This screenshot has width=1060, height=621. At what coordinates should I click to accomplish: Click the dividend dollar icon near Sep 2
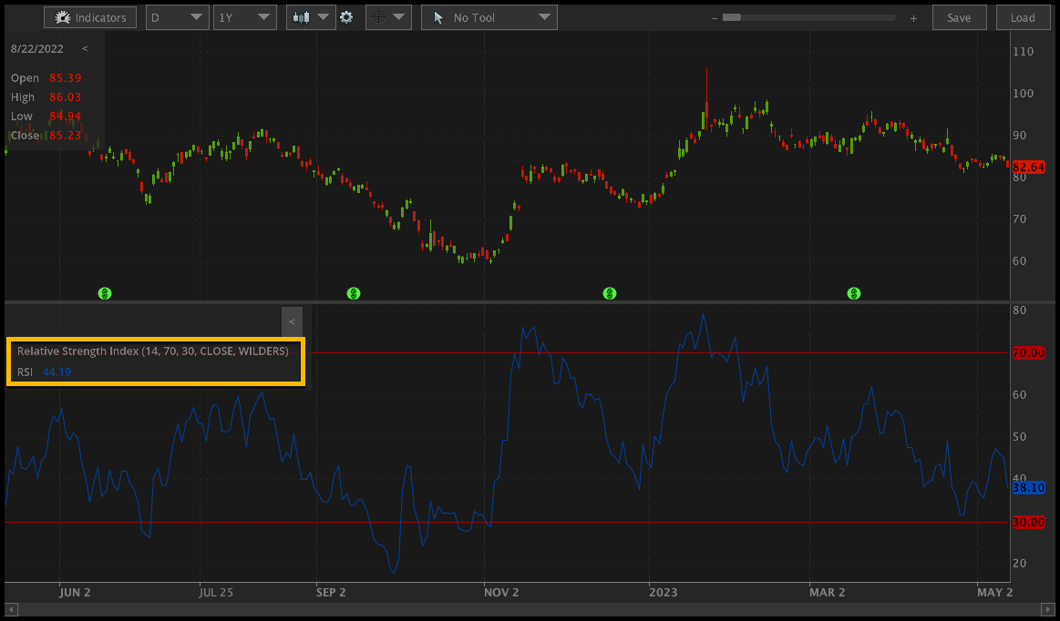coord(353,293)
